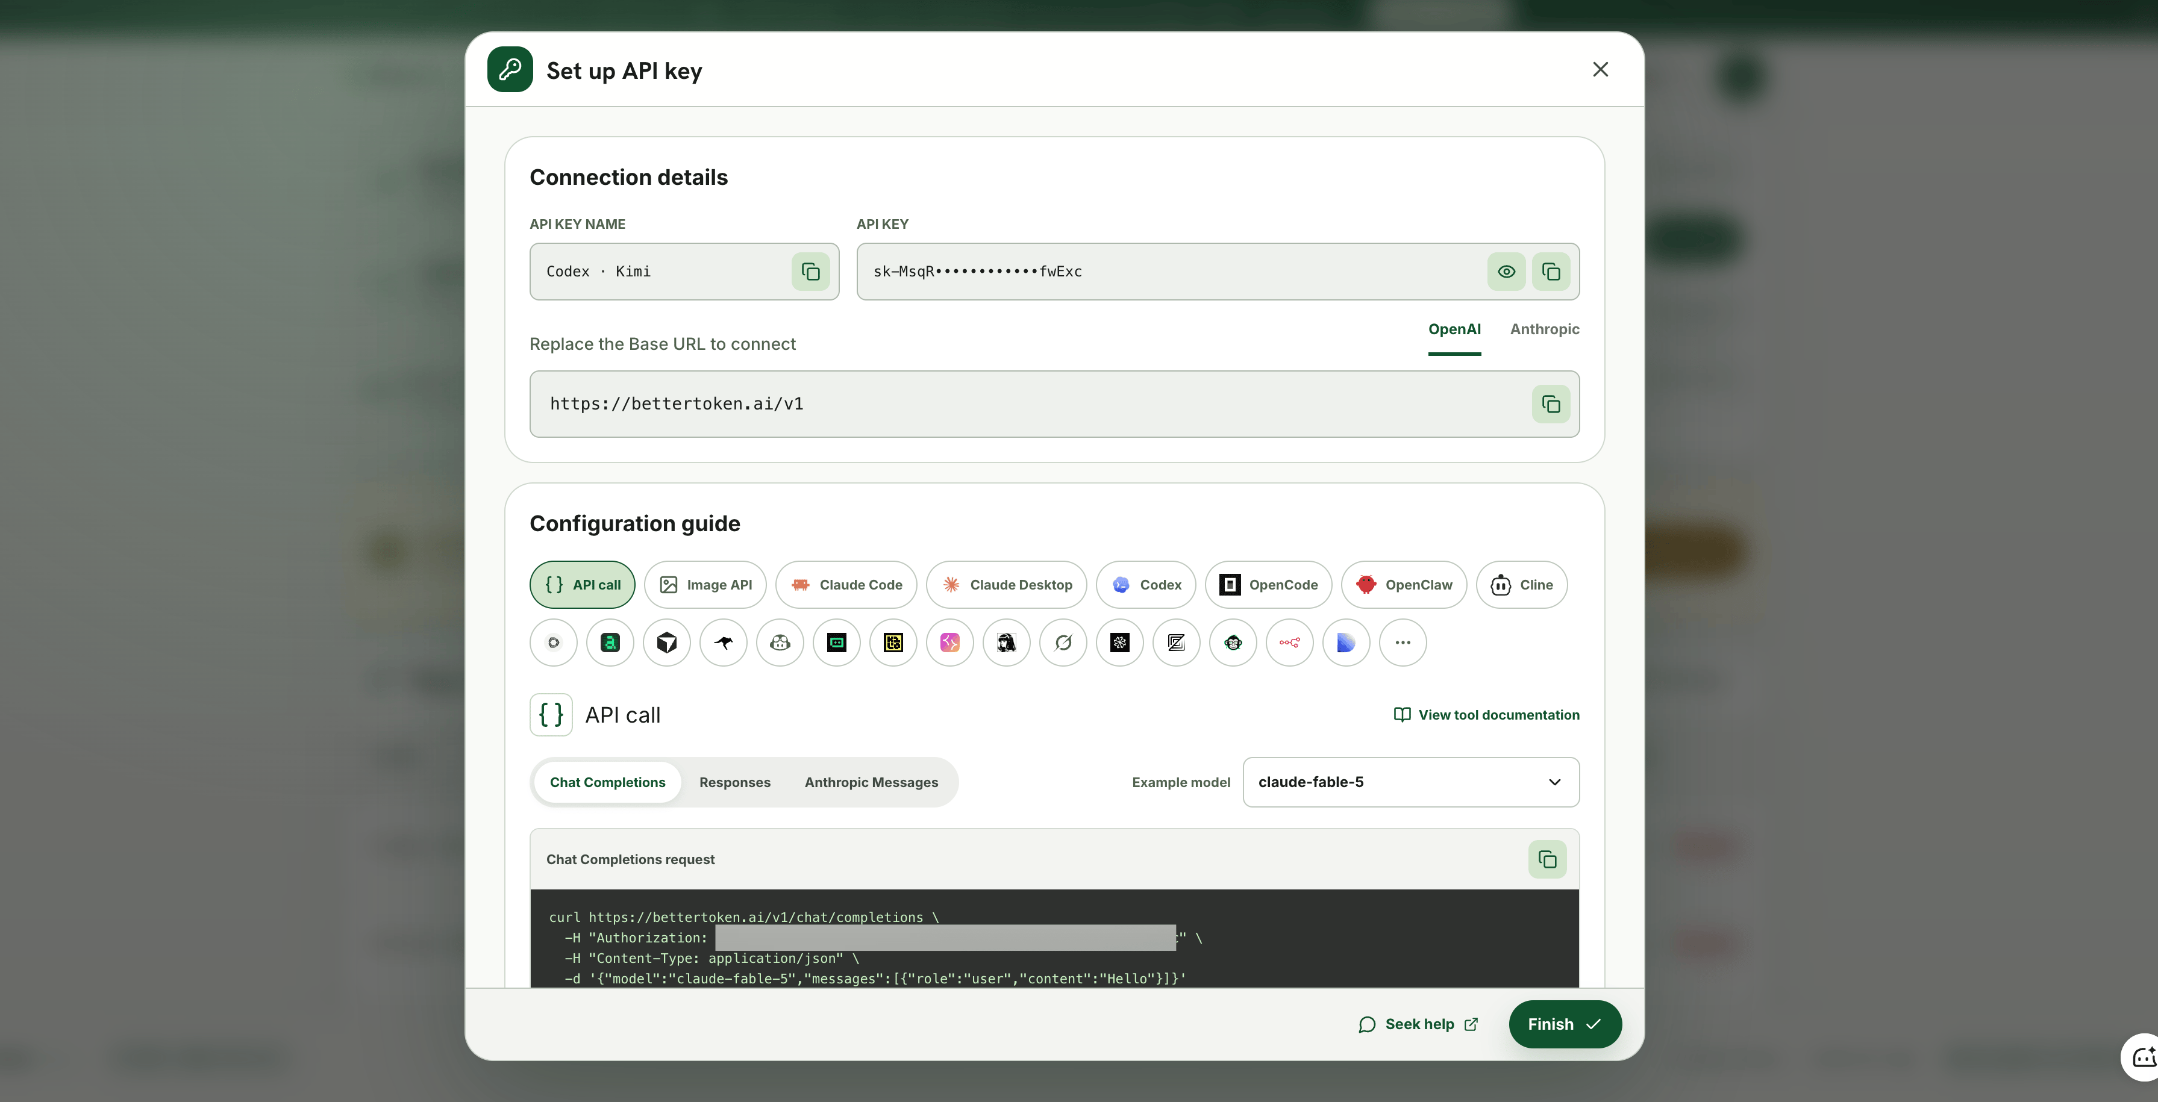Viewport: 2158px width, 1102px height.
Task: Select the green robot-face tool icon
Action: 837,643
